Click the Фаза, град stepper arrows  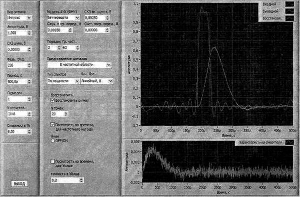[29, 65]
